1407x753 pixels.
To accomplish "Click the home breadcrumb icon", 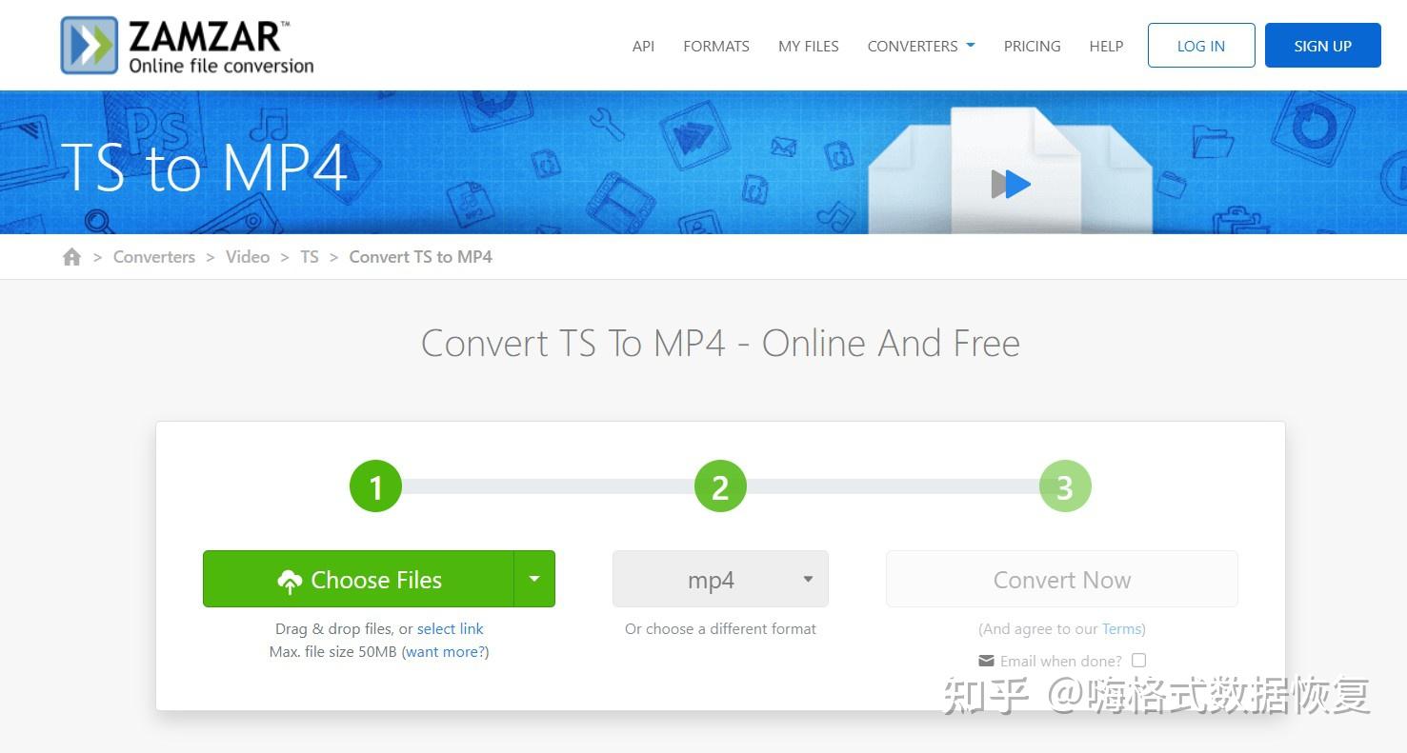I will click(x=71, y=256).
